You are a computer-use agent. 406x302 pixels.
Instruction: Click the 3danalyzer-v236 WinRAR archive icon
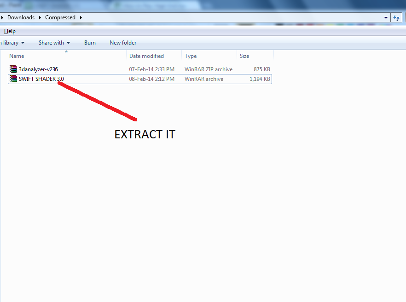click(x=13, y=69)
